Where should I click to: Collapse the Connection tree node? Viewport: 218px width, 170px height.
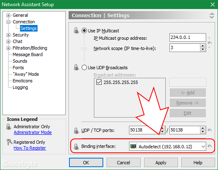point(8,22)
